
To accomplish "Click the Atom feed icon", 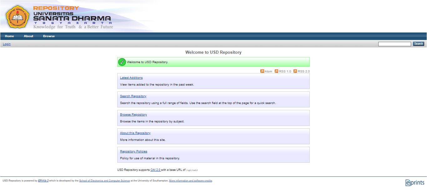I will pos(262,71).
